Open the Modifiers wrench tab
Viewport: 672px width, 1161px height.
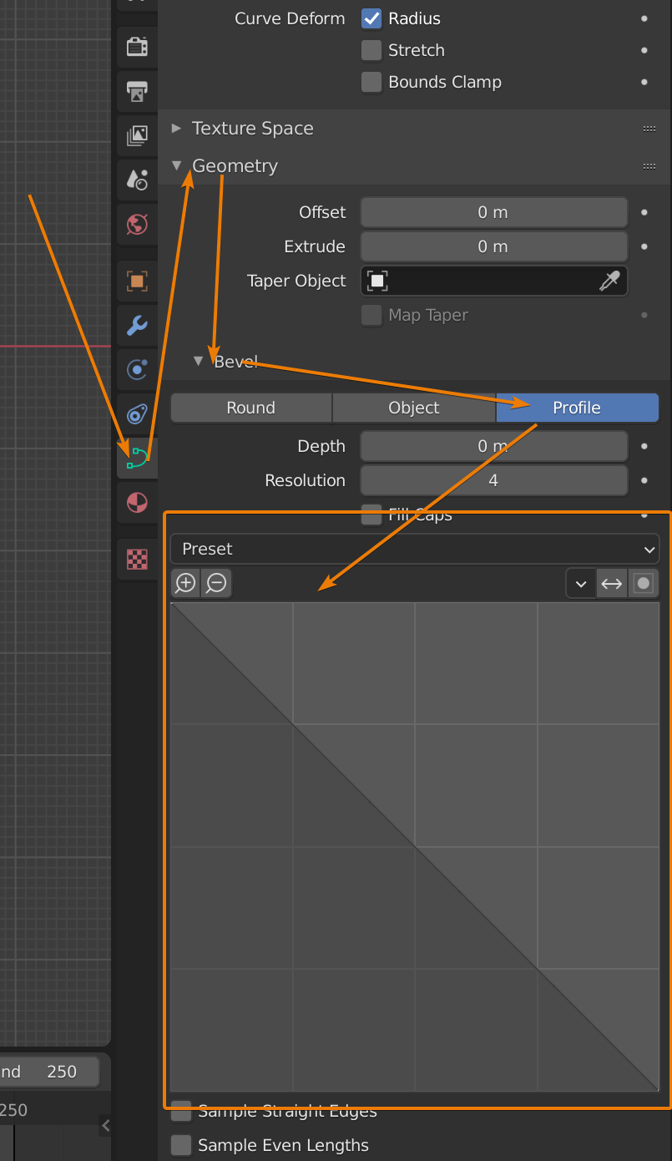click(137, 325)
